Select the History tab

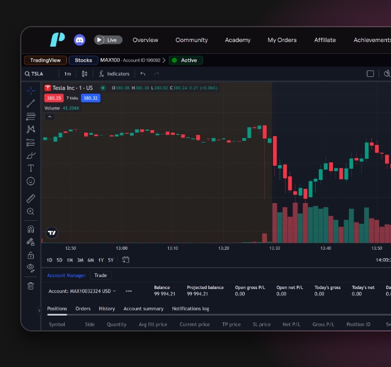tap(107, 309)
